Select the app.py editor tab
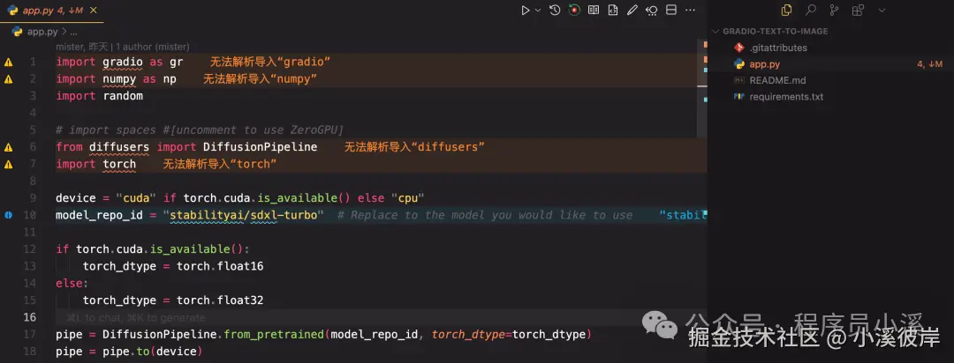 pos(52,11)
